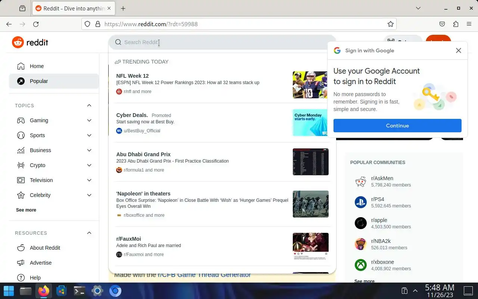Click r/boxoffice and more
Viewport: 478px width, 299px height.
point(144,215)
